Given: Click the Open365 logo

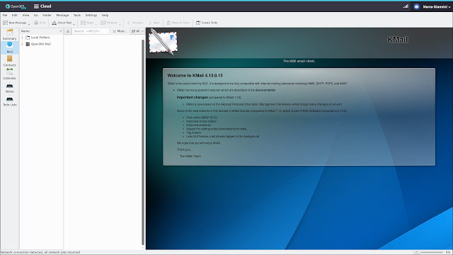Looking at the screenshot, I should (16, 6).
